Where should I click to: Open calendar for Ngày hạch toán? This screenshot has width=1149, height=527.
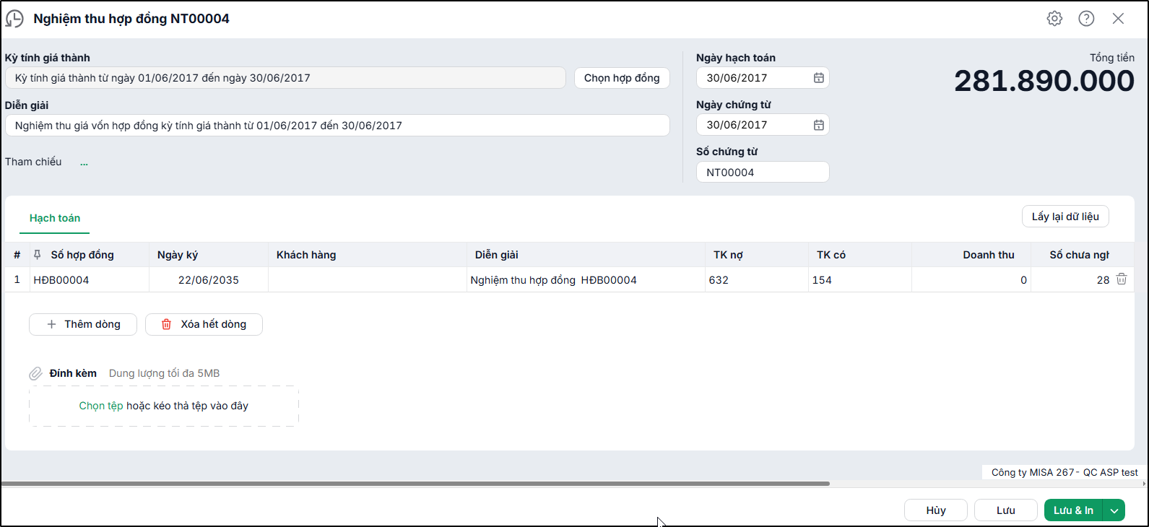point(818,78)
